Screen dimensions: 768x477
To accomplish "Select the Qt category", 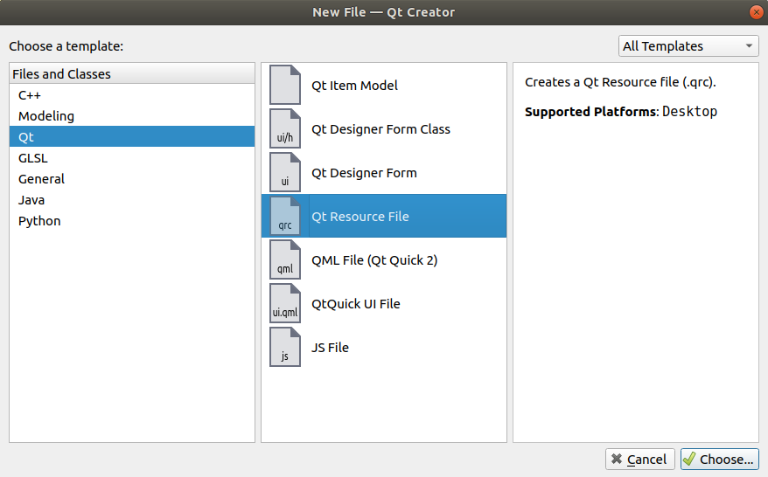I will (132, 137).
